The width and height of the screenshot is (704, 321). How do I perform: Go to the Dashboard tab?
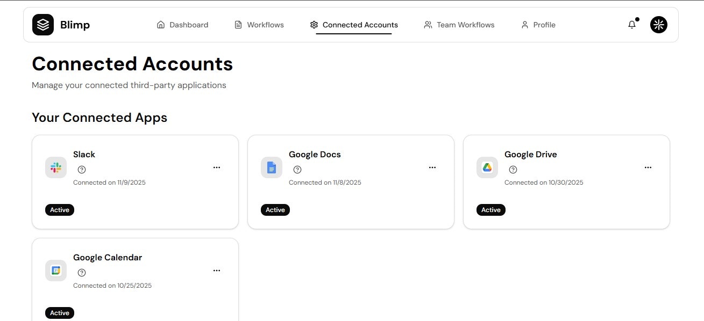point(182,25)
